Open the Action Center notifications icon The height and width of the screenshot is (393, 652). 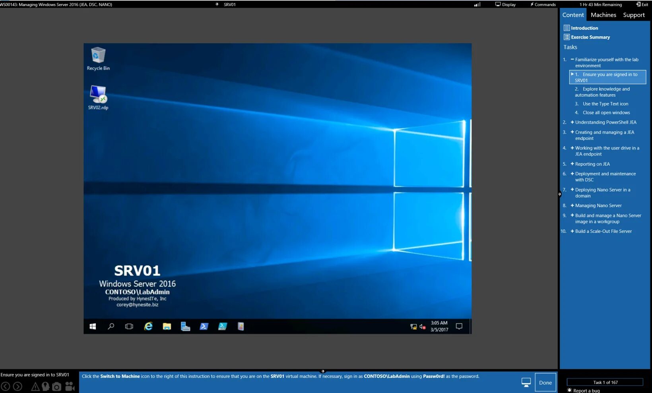[459, 326]
